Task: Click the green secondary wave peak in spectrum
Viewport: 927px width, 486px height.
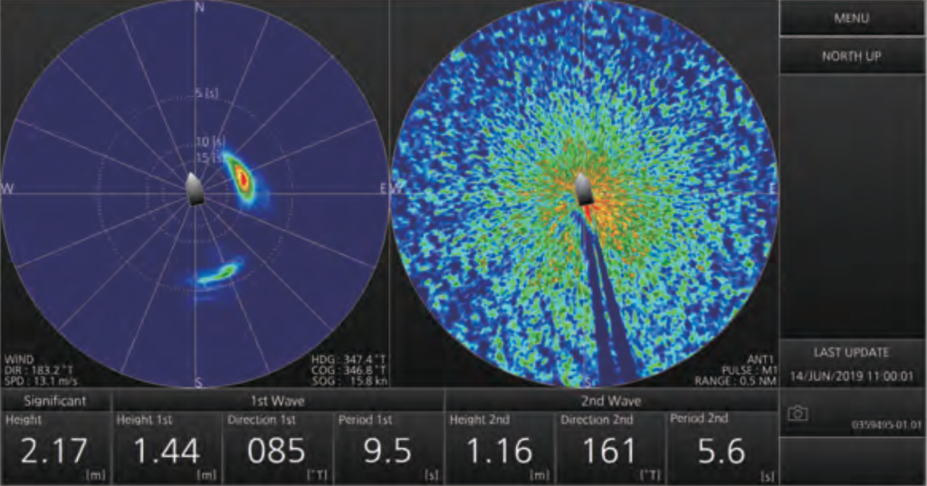Action: click(x=217, y=272)
